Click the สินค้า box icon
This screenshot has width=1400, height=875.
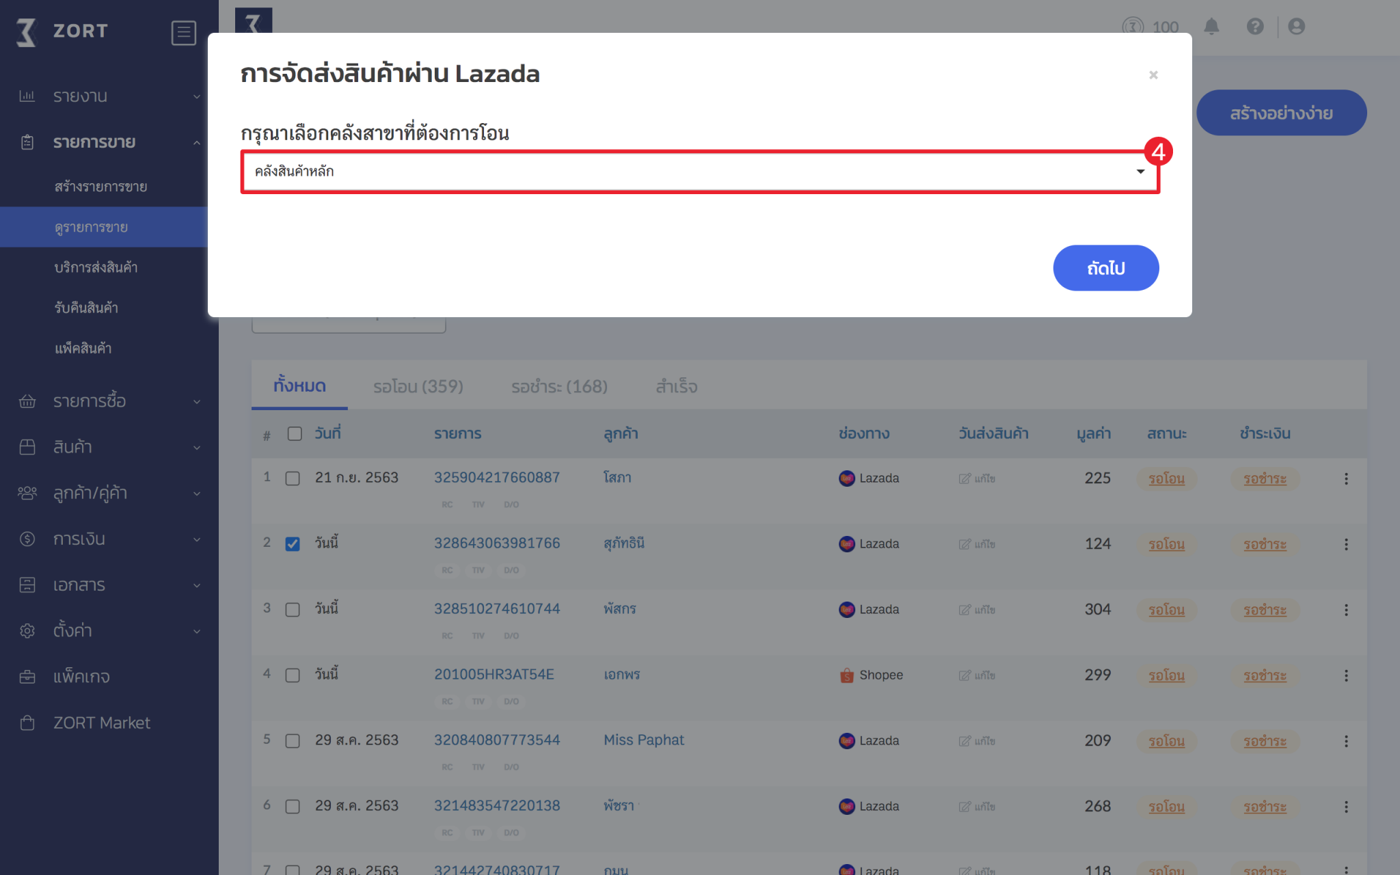pos(27,447)
